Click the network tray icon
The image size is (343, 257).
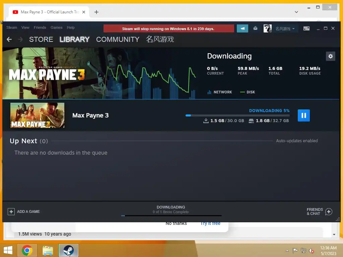303,251
